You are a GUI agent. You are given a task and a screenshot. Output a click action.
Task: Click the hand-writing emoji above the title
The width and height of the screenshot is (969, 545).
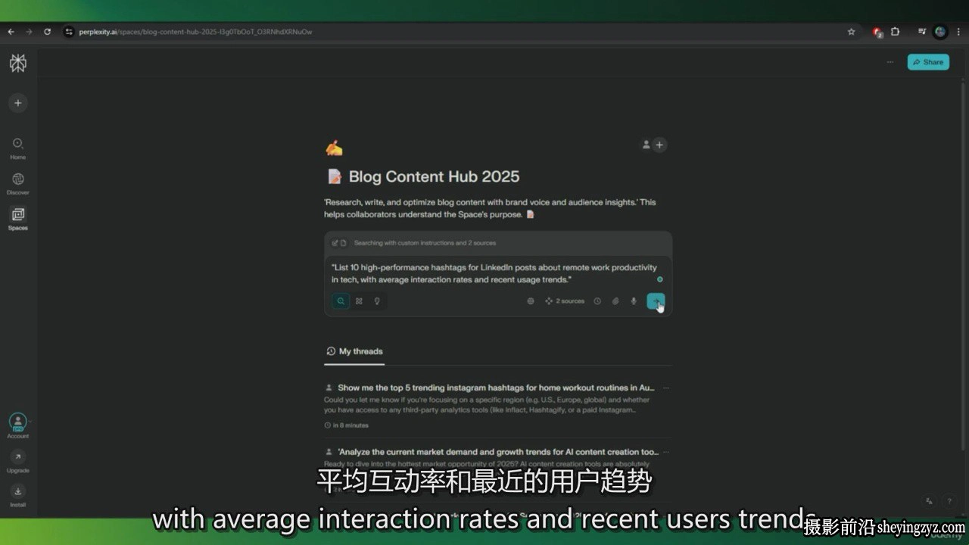[334, 148]
